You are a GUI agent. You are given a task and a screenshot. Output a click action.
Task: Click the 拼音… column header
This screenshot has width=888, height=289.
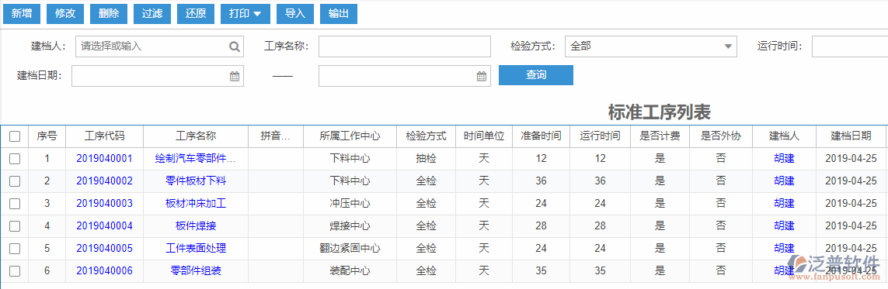point(275,136)
